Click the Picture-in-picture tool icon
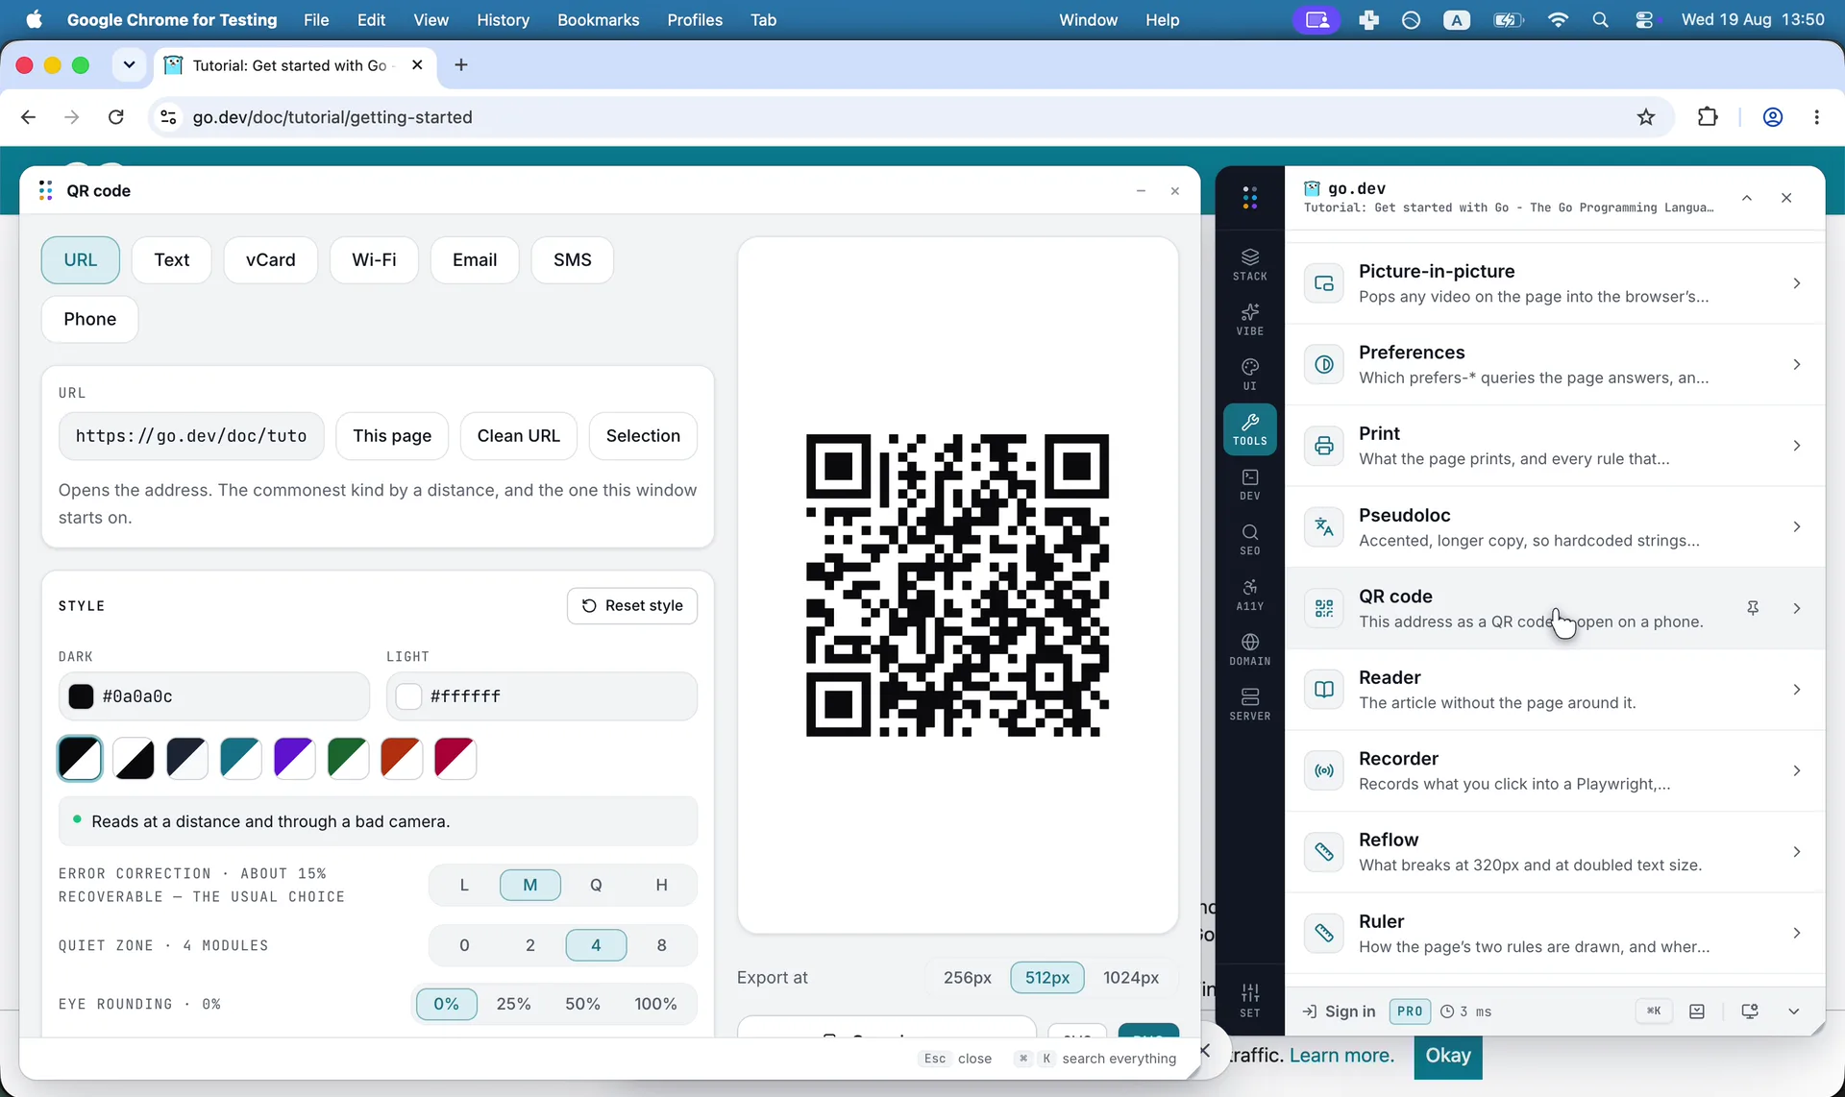Viewport: 1845px width, 1097px height. [1324, 283]
